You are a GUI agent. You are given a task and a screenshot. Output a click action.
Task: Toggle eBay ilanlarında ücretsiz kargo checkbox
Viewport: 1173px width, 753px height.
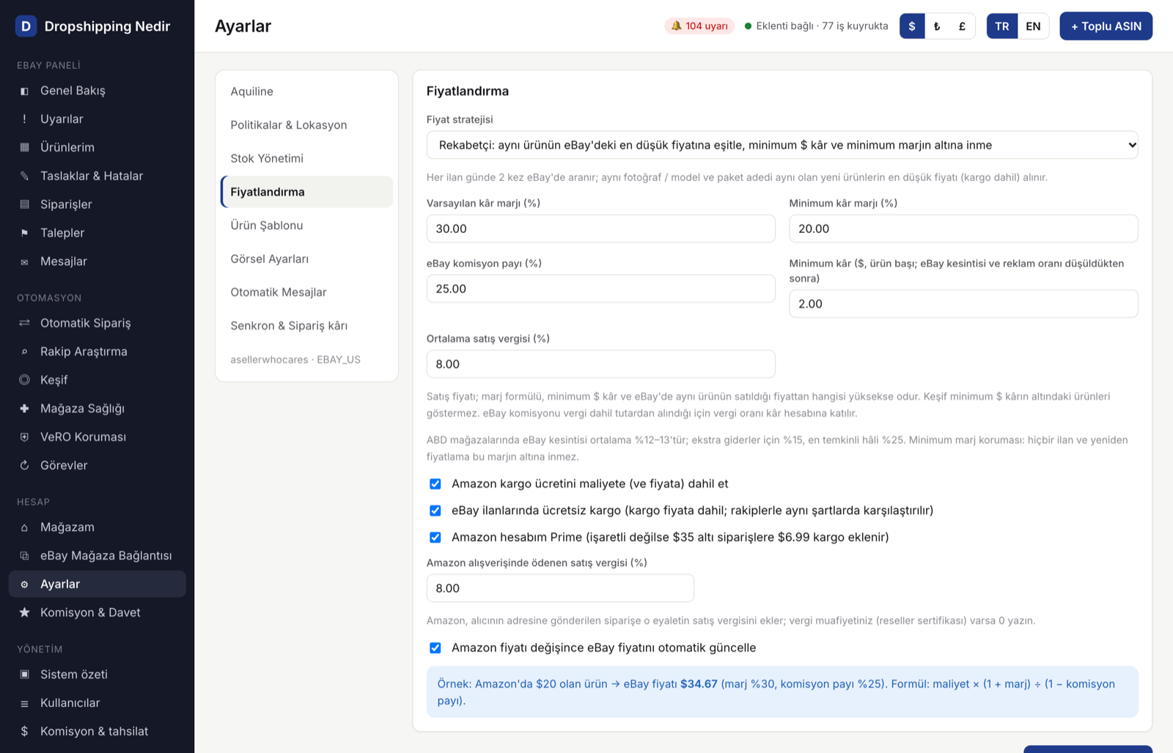tap(435, 511)
